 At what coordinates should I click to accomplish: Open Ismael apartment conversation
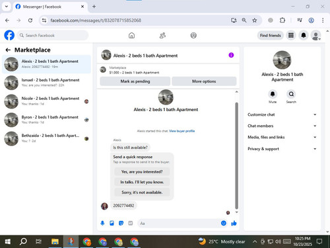(46, 83)
